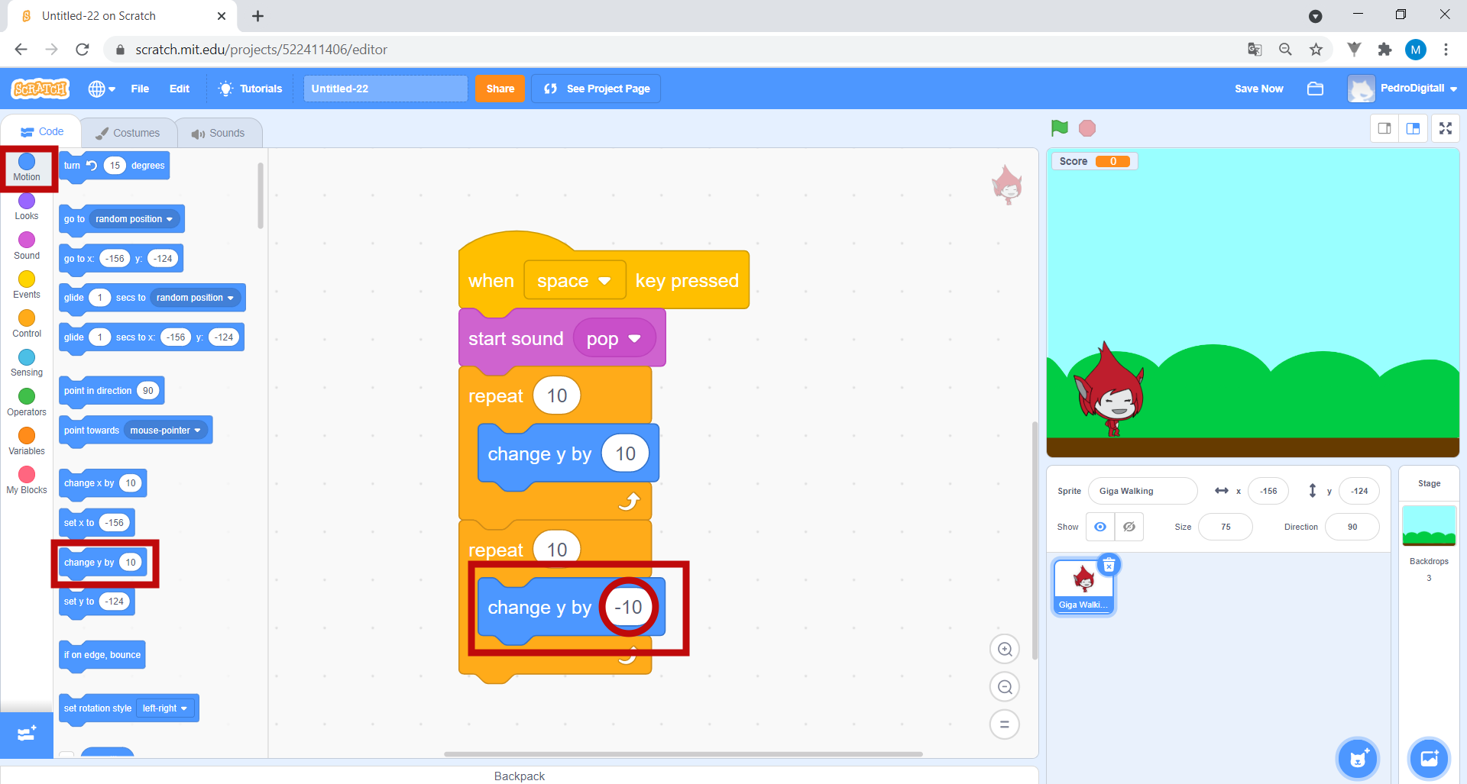Reset workspace zoom to default
The height and width of the screenshot is (784, 1467).
coord(1005,724)
